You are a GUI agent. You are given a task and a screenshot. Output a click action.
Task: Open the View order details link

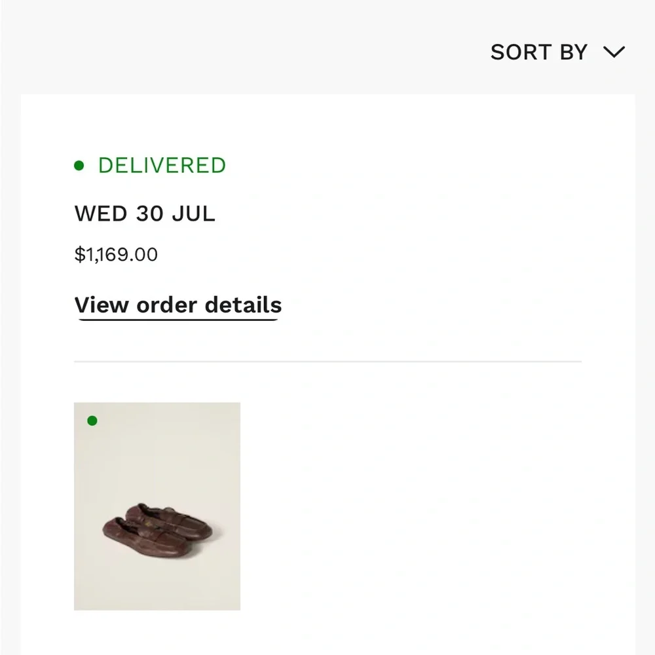pos(178,305)
